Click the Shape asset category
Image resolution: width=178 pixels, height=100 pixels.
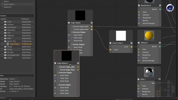point(10,47)
